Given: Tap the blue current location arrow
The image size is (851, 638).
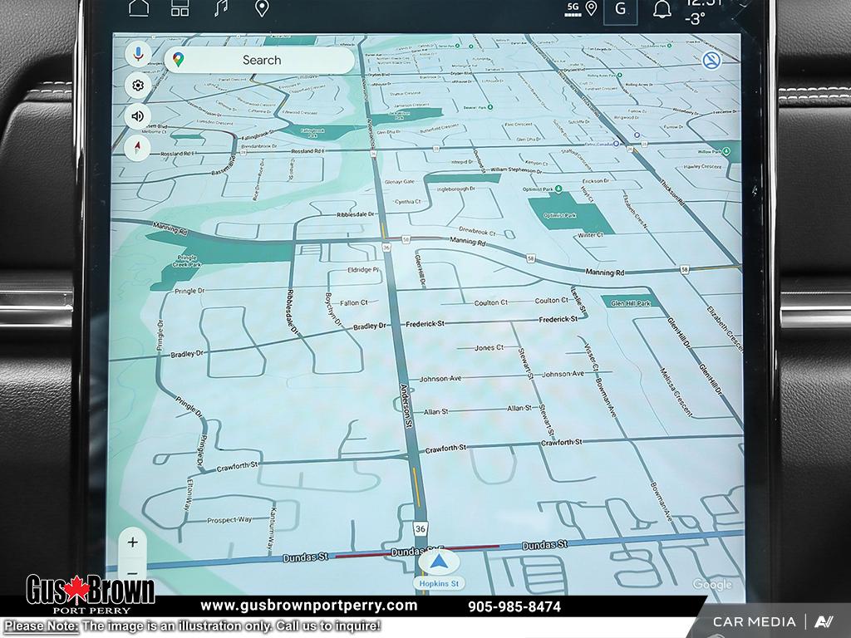Looking at the screenshot, I should (439, 562).
